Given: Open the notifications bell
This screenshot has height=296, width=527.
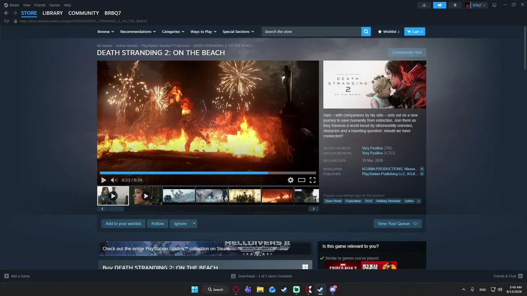Looking at the screenshot, I should click(x=455, y=5).
